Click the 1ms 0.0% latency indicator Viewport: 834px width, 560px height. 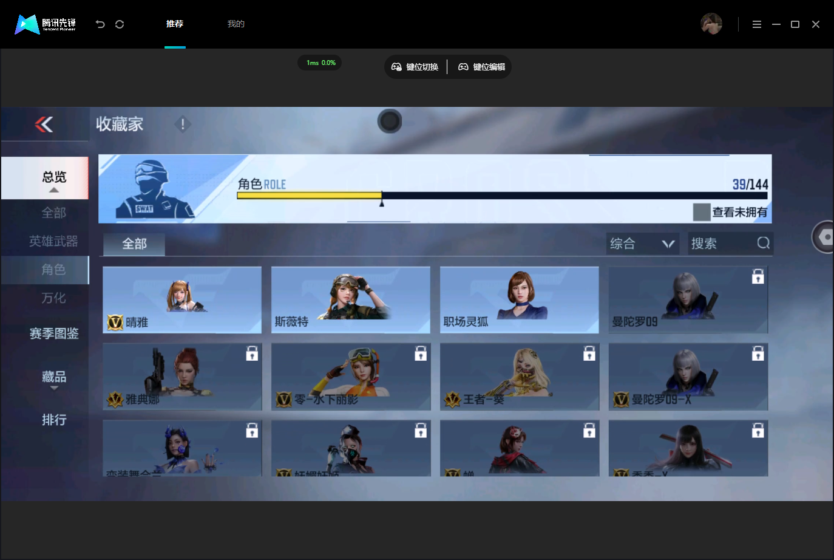(320, 63)
